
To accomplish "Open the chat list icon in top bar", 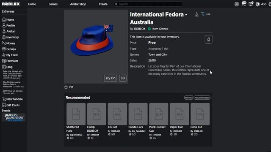I will (x=236, y=4).
